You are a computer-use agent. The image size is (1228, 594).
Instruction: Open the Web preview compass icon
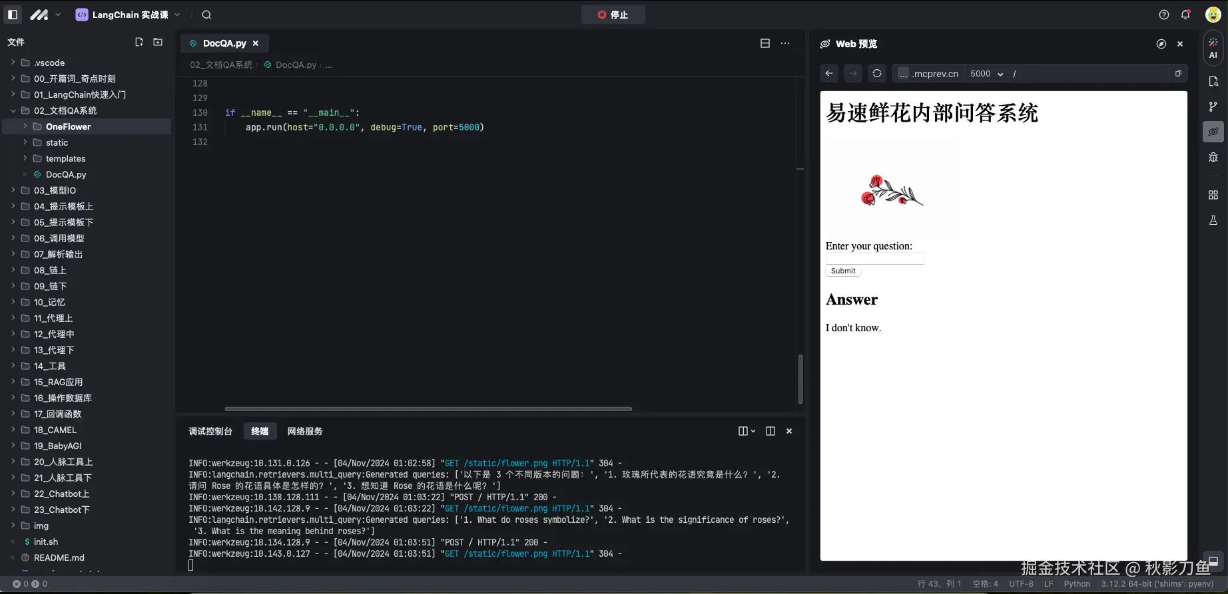tap(1161, 44)
